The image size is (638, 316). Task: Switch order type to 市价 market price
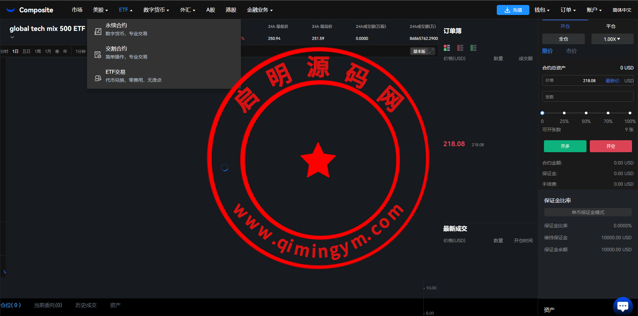571,51
